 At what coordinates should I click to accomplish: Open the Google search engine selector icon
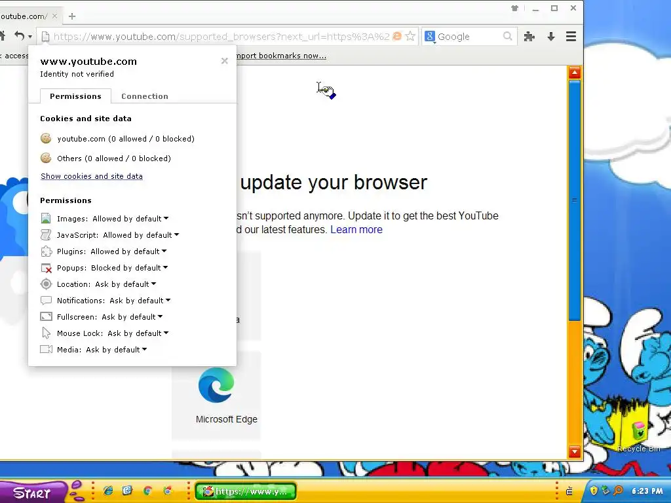click(430, 37)
